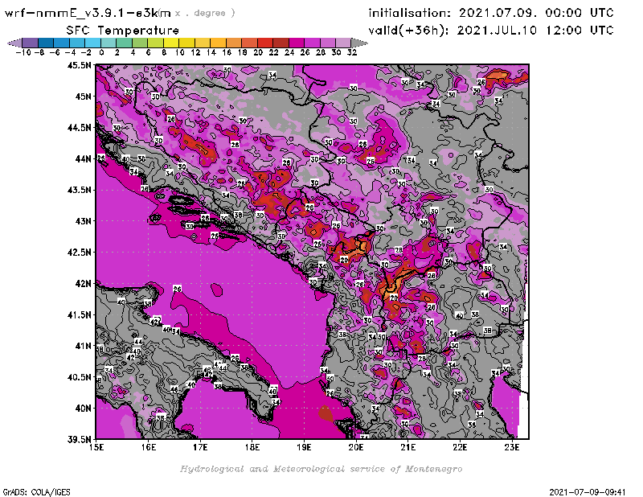
Task: Click the '19E' longitude label
Action: click(x=304, y=447)
